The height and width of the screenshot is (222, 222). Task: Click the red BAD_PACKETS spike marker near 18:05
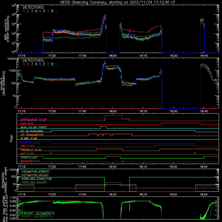(x=123, y=161)
